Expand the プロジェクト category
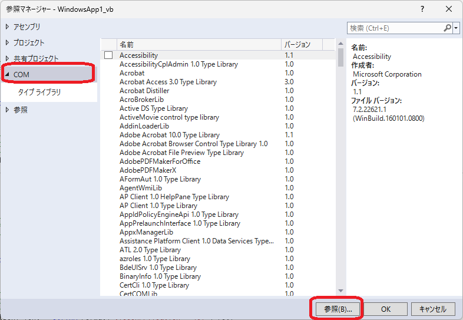The width and height of the screenshot is (463, 320). point(8,42)
